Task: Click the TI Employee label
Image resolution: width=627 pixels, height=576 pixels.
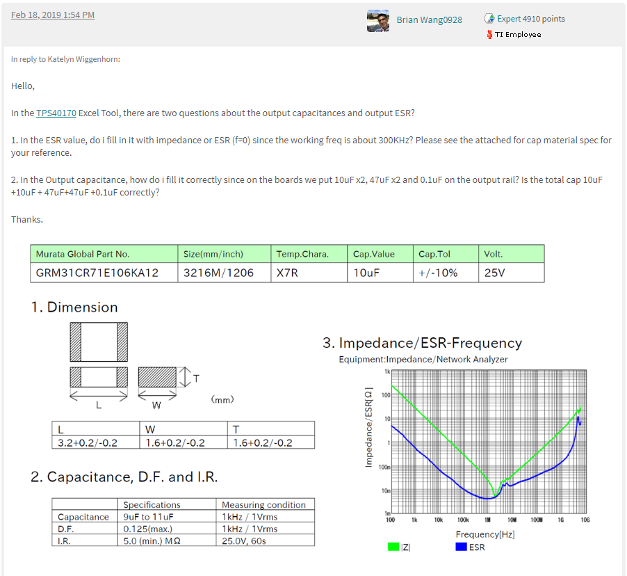Action: click(518, 34)
